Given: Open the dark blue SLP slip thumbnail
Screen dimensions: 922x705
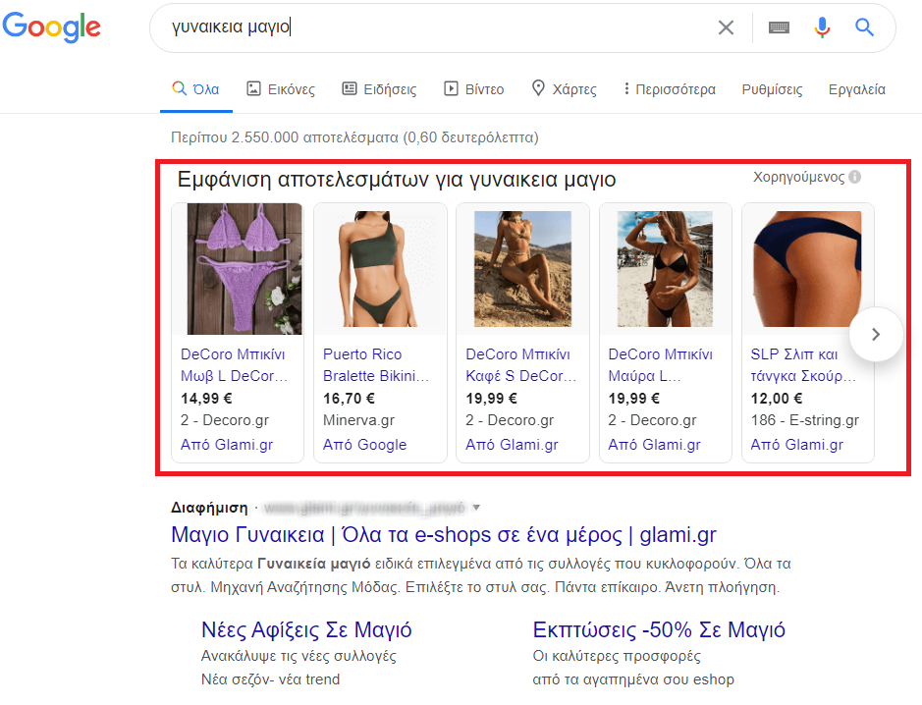Looking at the screenshot, I should click(807, 269).
